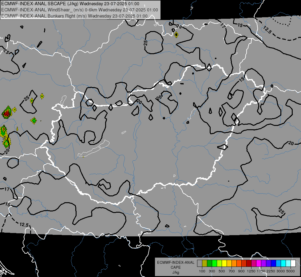301x277 pixels.
Task: Click the legend value 700
Action: pyautogui.click(x=232, y=271)
